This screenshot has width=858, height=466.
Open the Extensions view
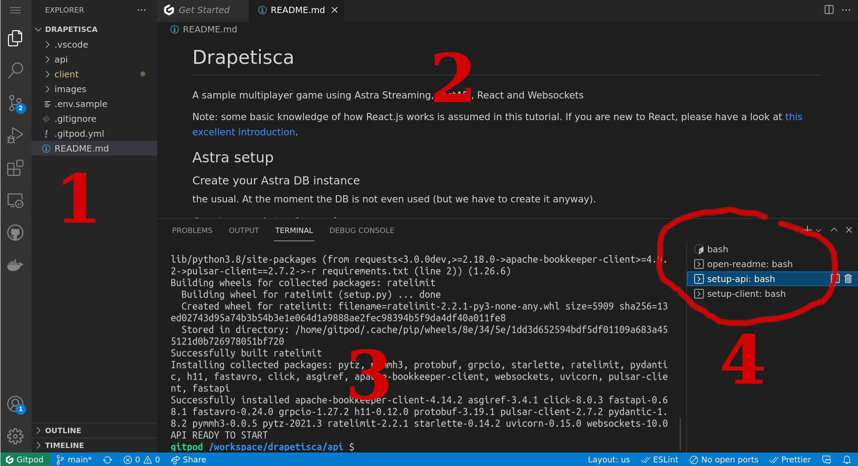(x=15, y=168)
